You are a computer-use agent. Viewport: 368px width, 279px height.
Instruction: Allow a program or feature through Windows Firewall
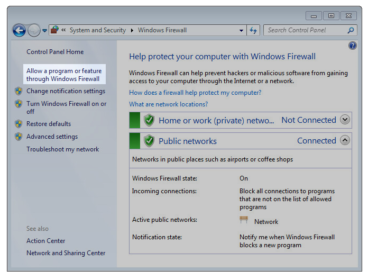pyautogui.click(x=65, y=74)
